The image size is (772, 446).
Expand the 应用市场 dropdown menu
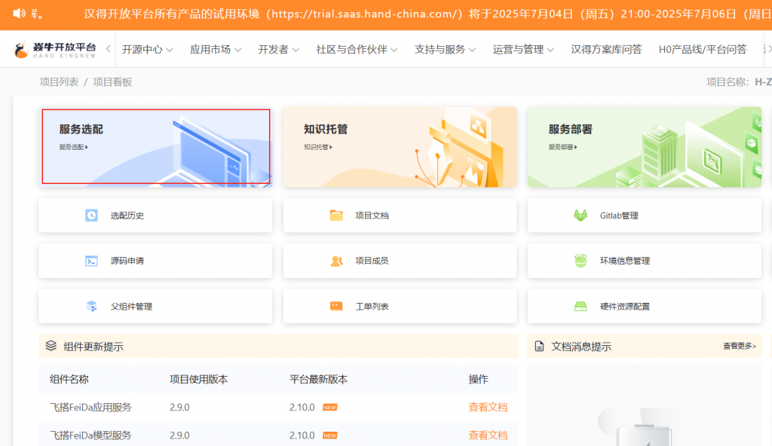click(215, 50)
